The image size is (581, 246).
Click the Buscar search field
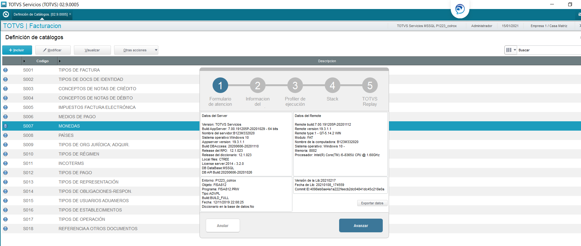[x=549, y=50]
